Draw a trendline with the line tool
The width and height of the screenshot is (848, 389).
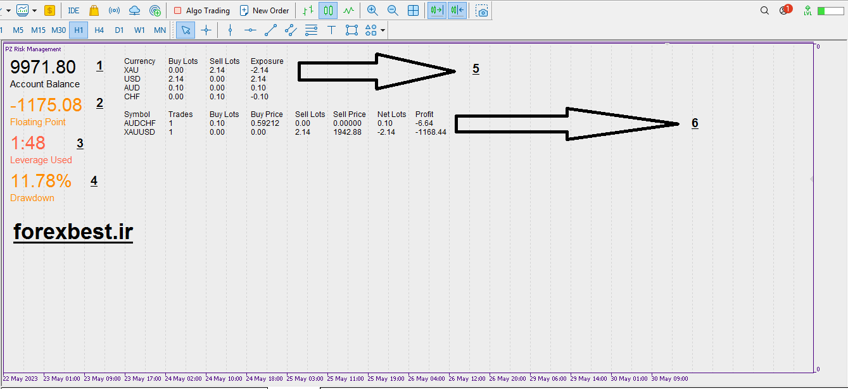tap(270, 30)
